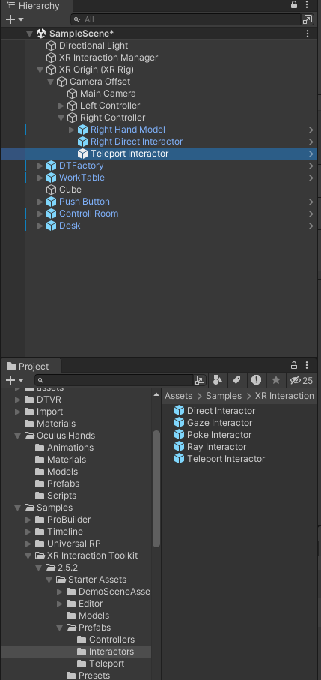Expand the Right Hand Model prefab
321x680 pixels.
71,130
